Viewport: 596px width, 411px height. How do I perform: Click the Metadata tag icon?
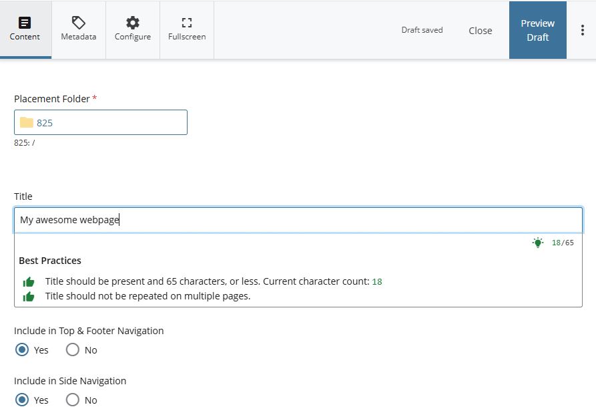click(x=79, y=23)
